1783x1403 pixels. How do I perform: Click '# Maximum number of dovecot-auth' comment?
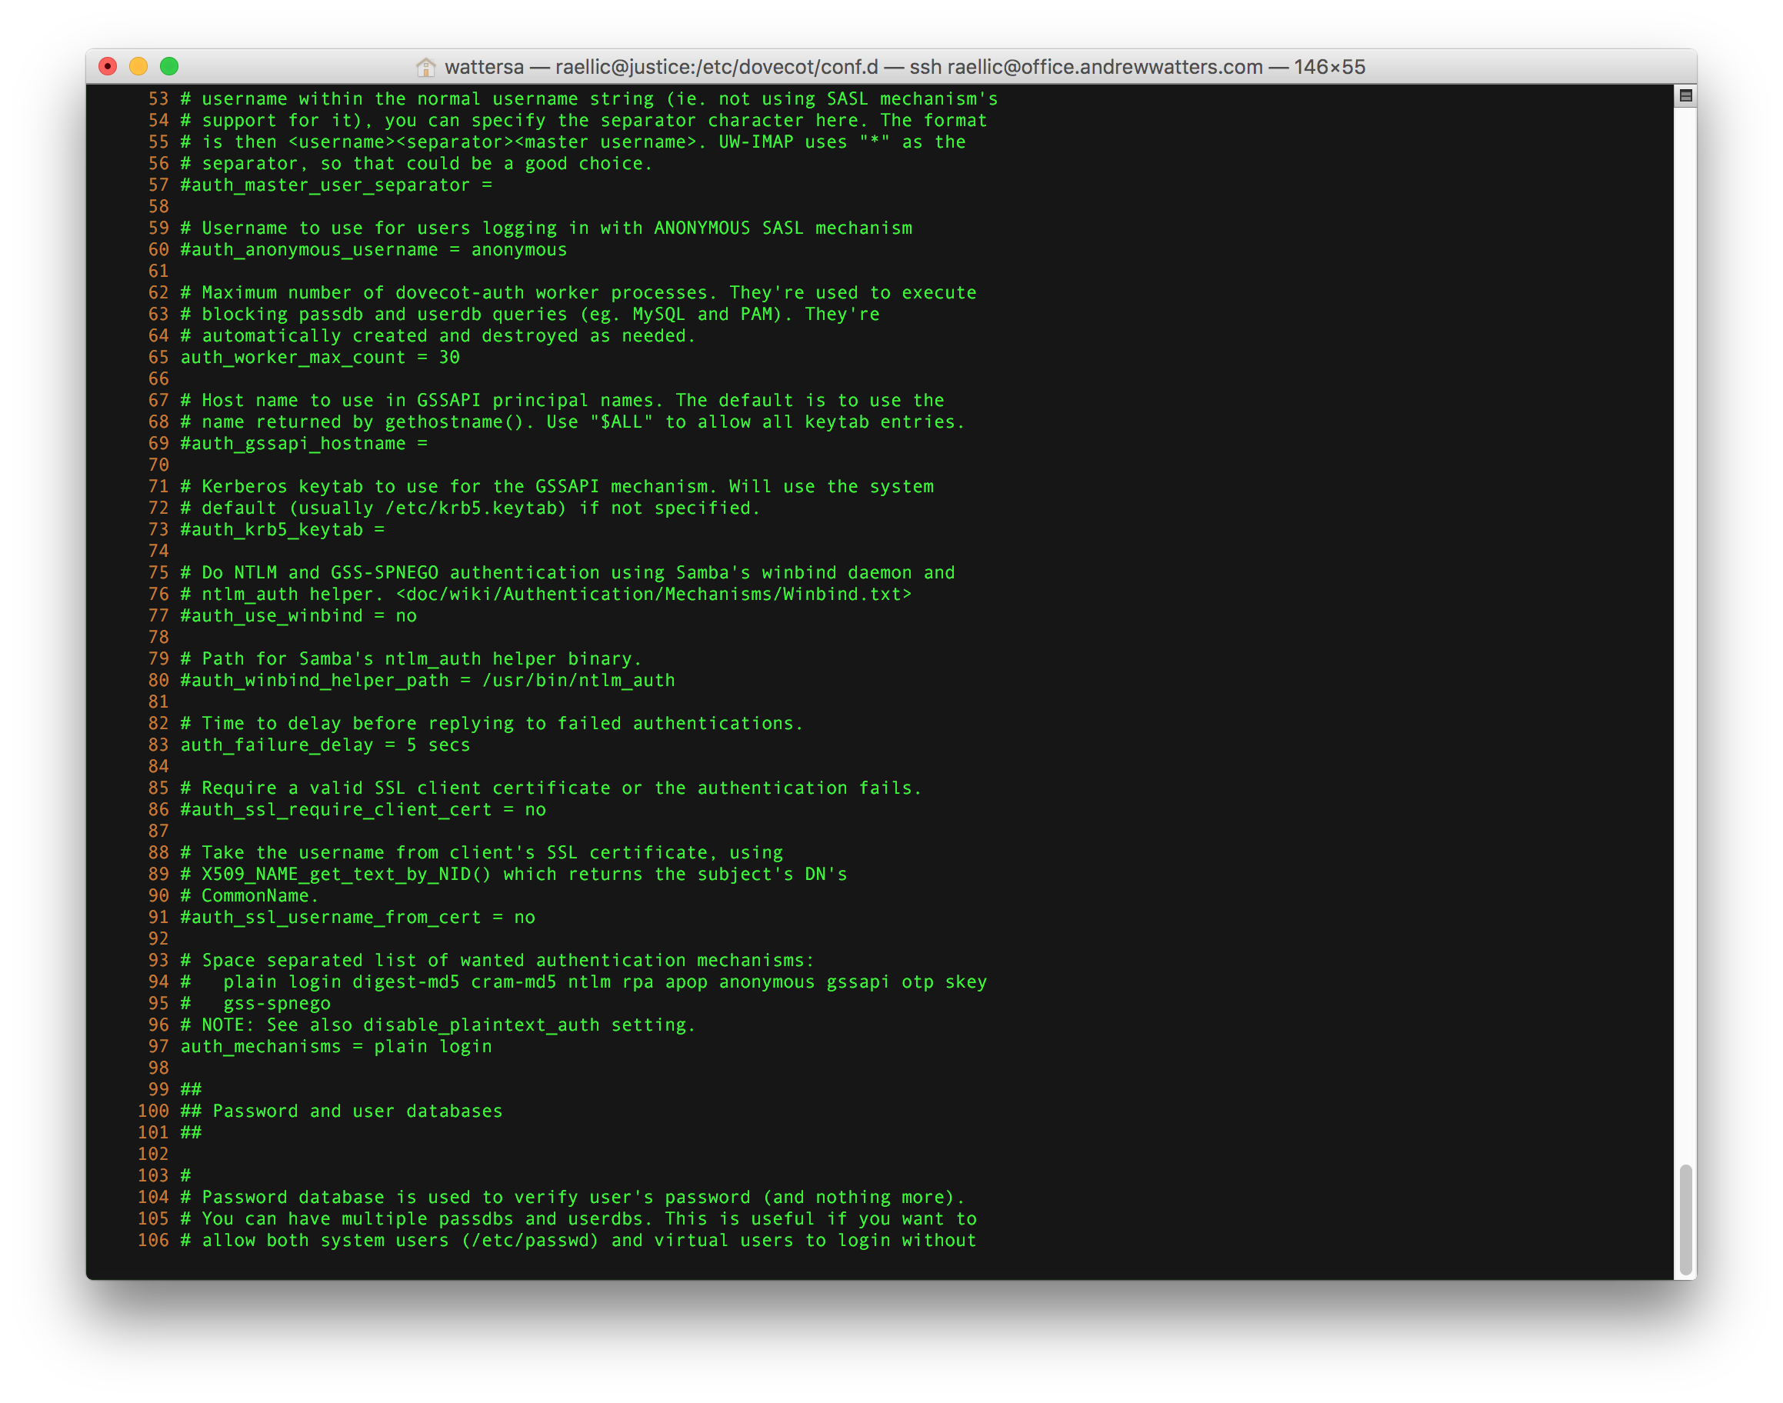tap(578, 292)
